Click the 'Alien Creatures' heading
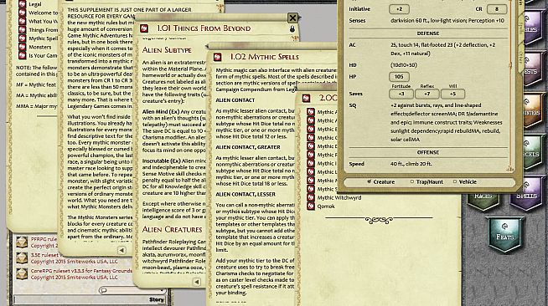 172,230
